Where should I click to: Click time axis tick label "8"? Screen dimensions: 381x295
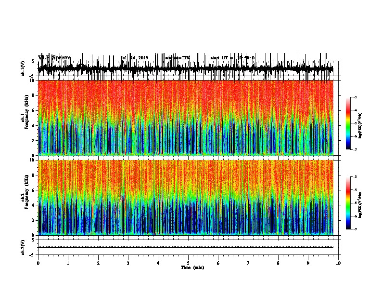pyautogui.click(x=278, y=263)
